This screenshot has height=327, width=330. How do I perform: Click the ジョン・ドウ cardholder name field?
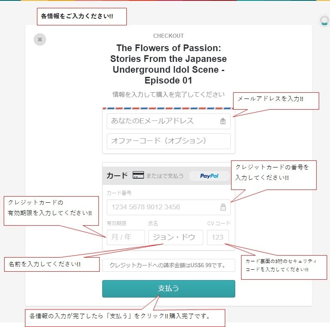coord(176,237)
